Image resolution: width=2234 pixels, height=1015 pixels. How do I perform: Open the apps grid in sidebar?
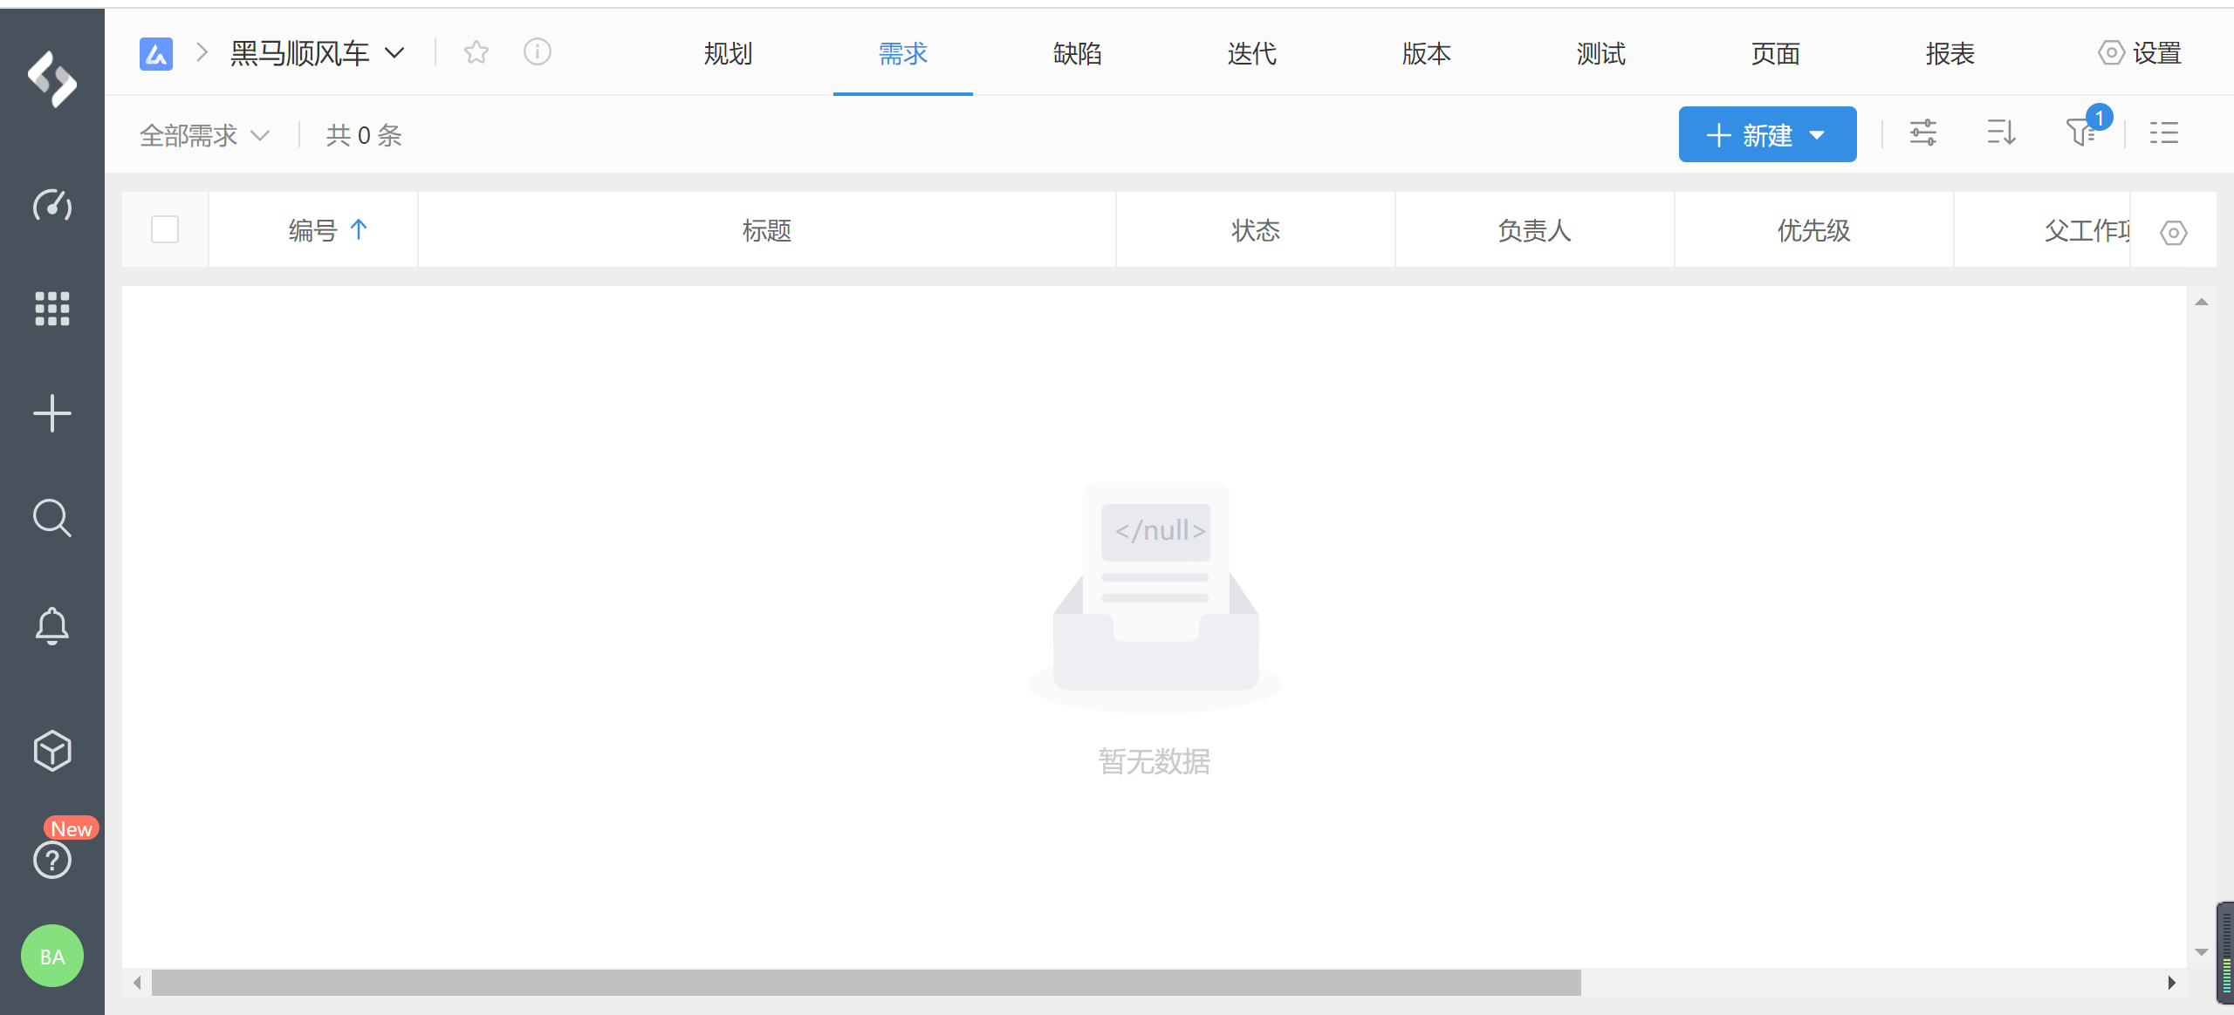pyautogui.click(x=52, y=309)
